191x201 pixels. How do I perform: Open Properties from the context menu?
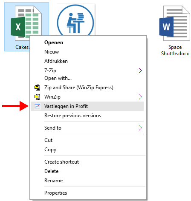point(87,193)
